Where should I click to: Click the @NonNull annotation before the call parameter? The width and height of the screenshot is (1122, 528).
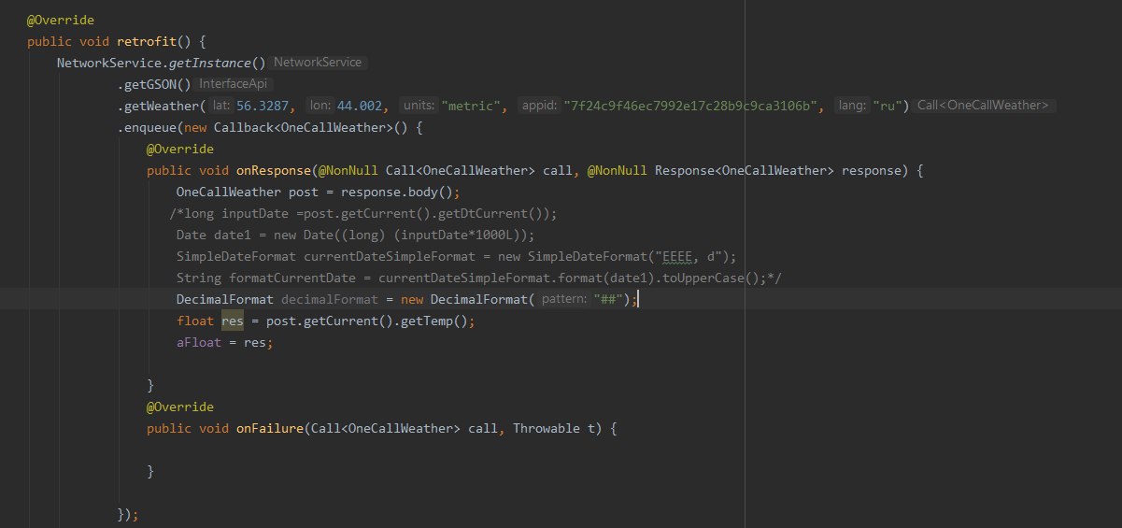(x=348, y=170)
